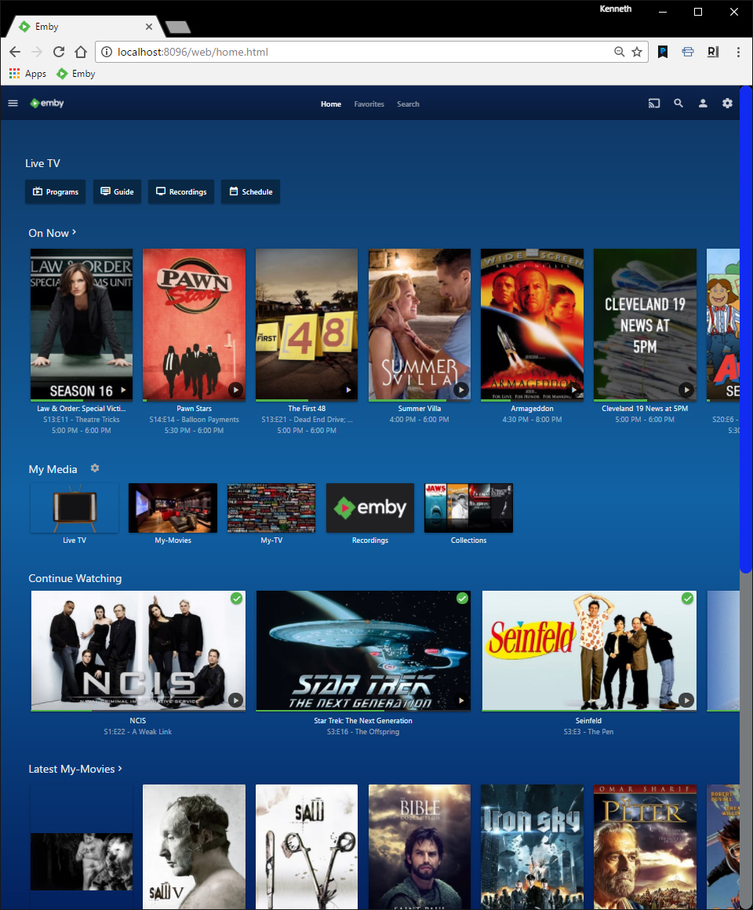The width and height of the screenshot is (753, 910).
Task: Open the settings gear in Emby header
Action: pos(727,104)
